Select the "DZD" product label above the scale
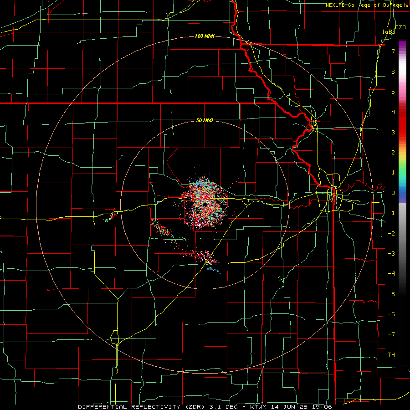 [400, 27]
